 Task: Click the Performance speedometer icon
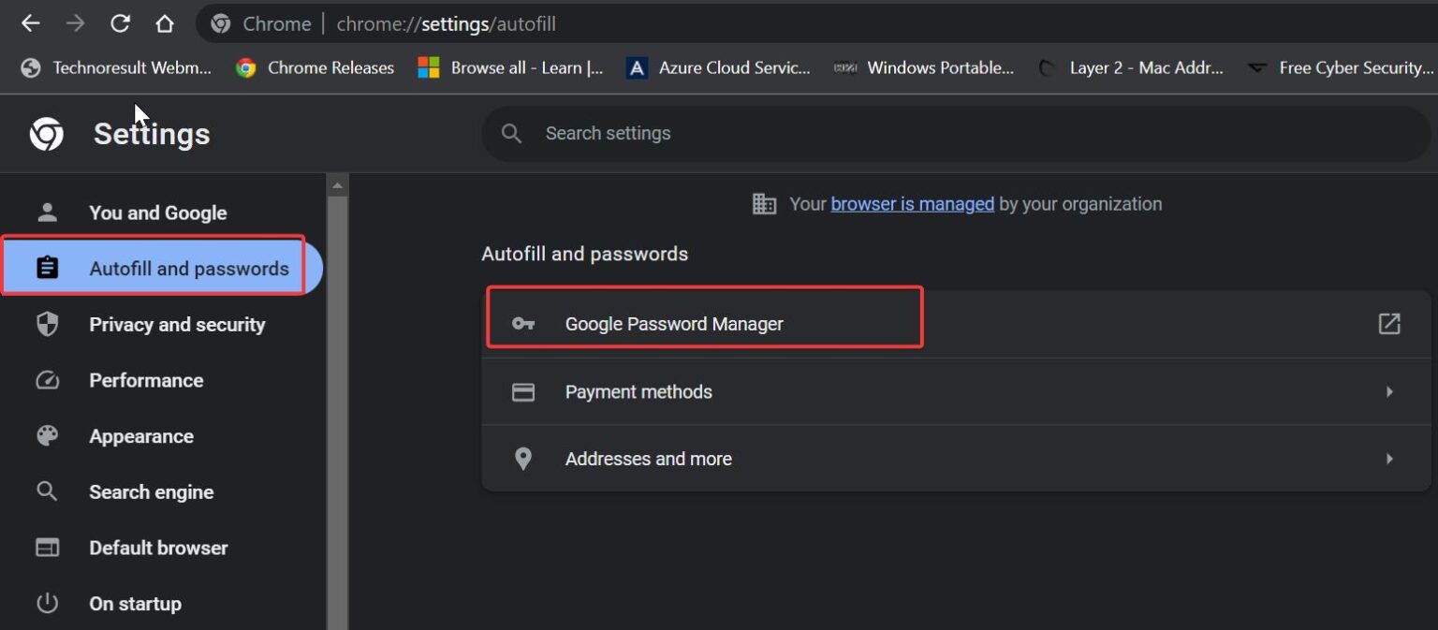47,380
